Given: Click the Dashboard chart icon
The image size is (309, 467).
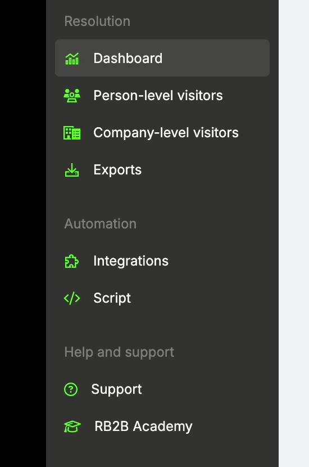Looking at the screenshot, I should [x=72, y=59].
